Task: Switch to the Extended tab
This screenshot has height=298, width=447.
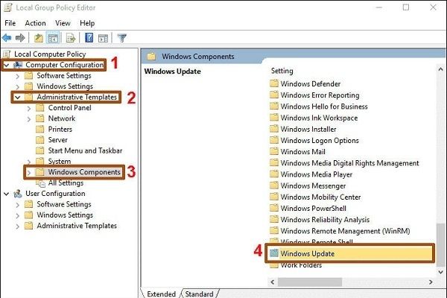Action: tap(162, 294)
